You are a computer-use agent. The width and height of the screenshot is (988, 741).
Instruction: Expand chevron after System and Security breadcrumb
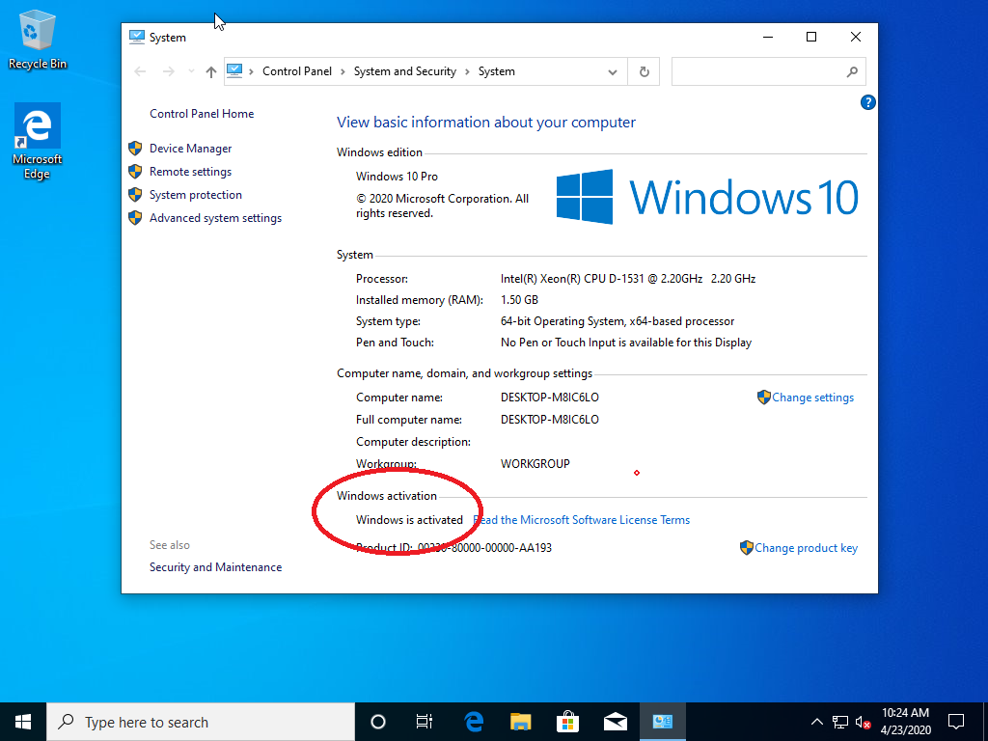click(468, 71)
